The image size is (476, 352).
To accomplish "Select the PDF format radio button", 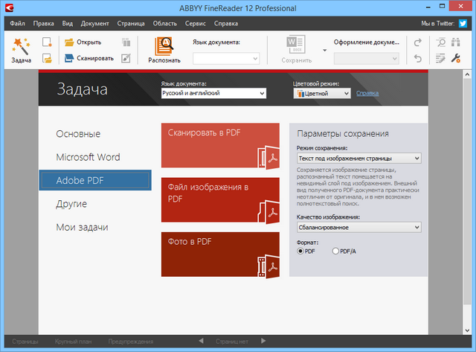I will 301,251.
